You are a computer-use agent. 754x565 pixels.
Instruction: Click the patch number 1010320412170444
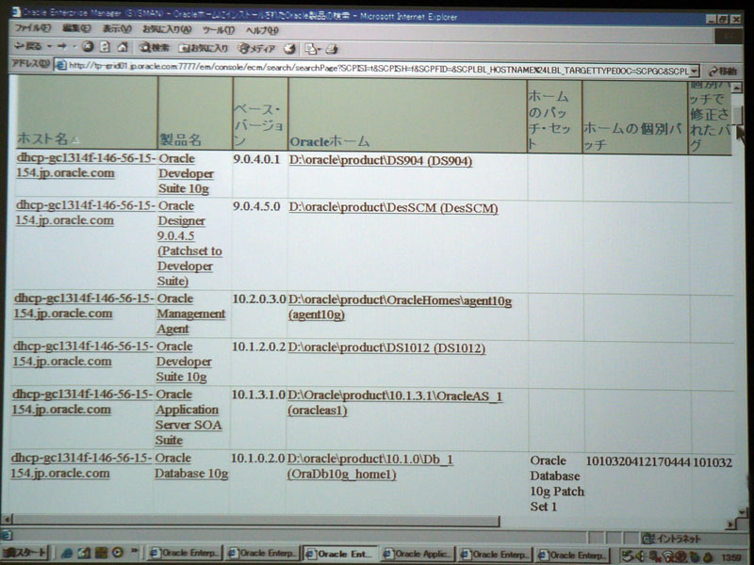coord(638,461)
